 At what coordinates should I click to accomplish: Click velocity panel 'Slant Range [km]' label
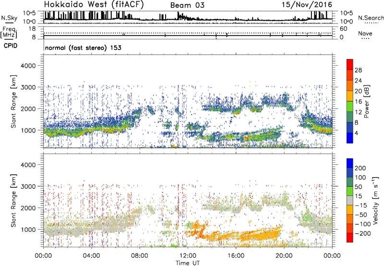tap(13, 201)
